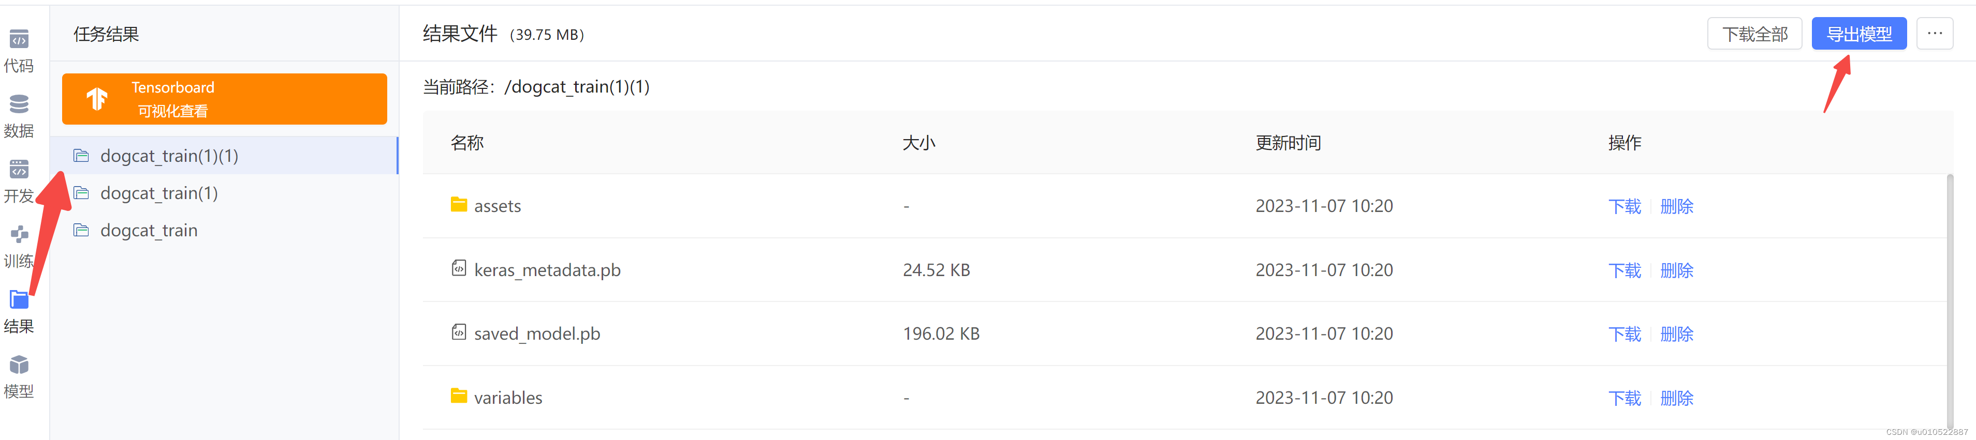Click the 下载全部 download all button
Screen dimensions: 1976x440
click(x=1754, y=34)
